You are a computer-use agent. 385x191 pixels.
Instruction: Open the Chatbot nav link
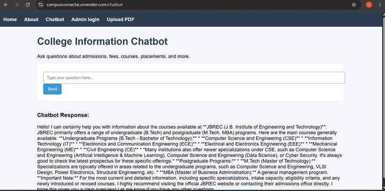pyautogui.click(x=55, y=20)
